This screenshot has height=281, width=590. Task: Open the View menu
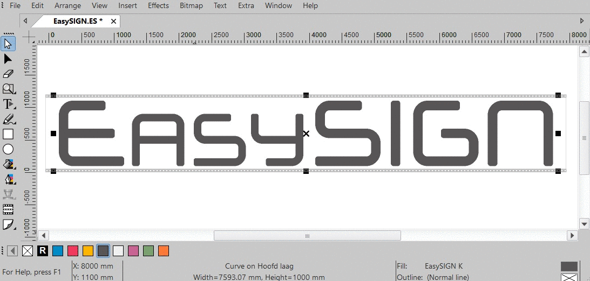tap(99, 5)
